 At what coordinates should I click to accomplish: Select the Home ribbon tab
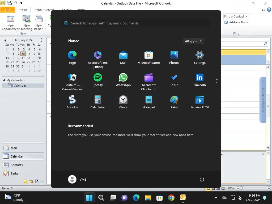pos(23,10)
